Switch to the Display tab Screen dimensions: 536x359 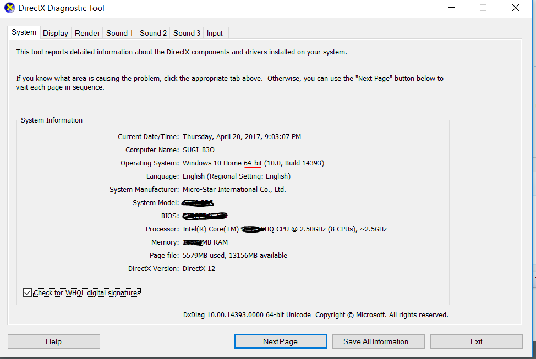(x=56, y=33)
